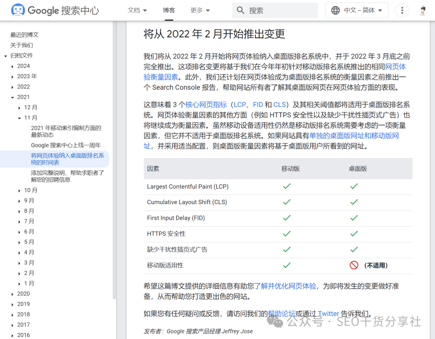Open the 中文 – 简体 language selector
The image size is (435, 339).
[x=356, y=10]
